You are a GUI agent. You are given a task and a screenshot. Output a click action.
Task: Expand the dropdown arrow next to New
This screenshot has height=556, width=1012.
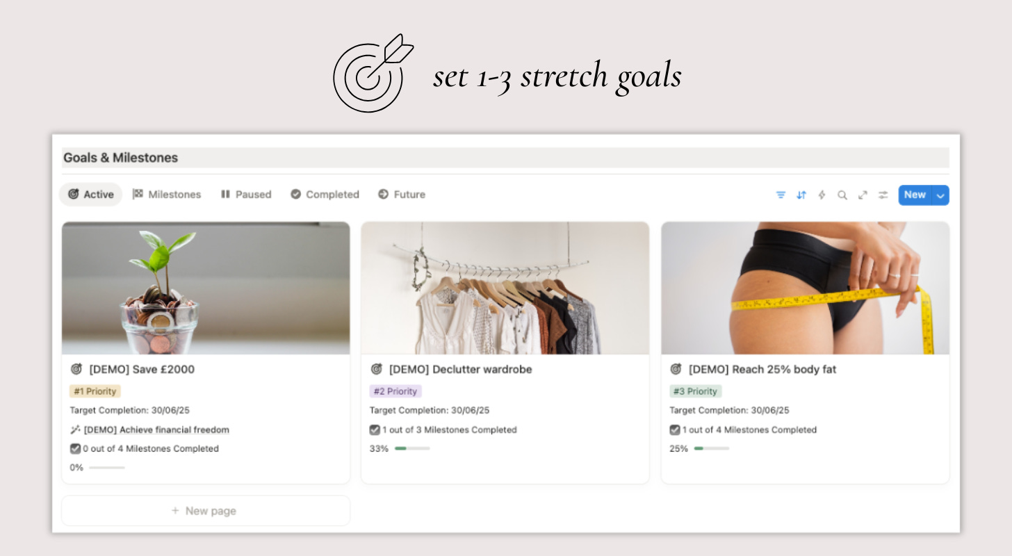[x=940, y=195]
